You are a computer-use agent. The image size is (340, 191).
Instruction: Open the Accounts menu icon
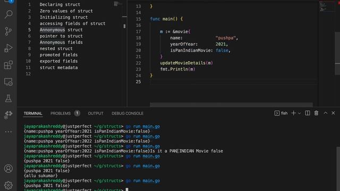(x=8, y=169)
